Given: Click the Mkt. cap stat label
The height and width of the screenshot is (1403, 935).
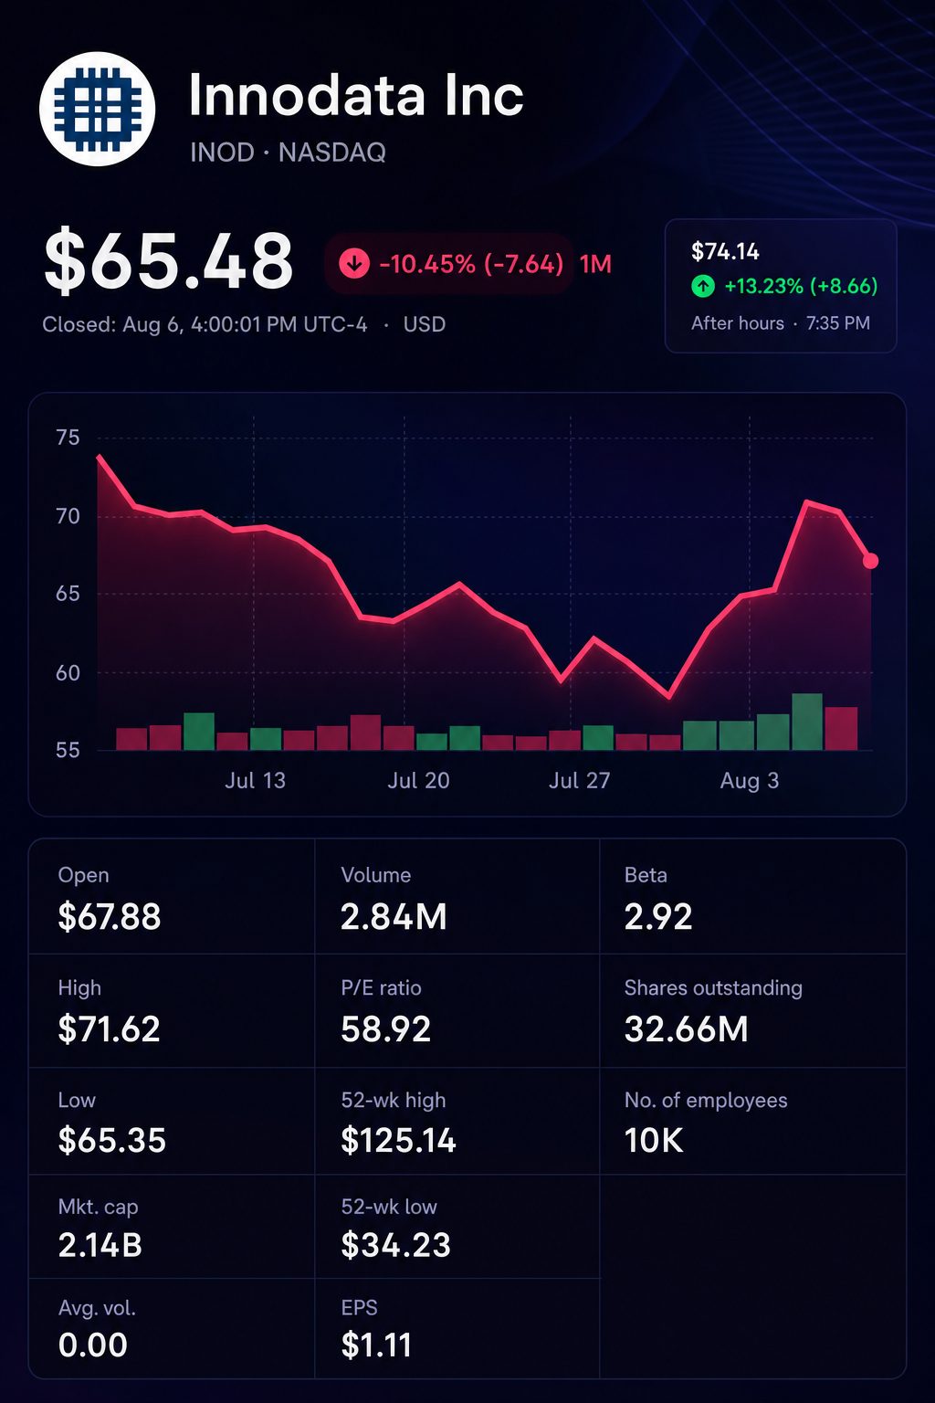Looking at the screenshot, I should pyautogui.click(x=98, y=1208).
